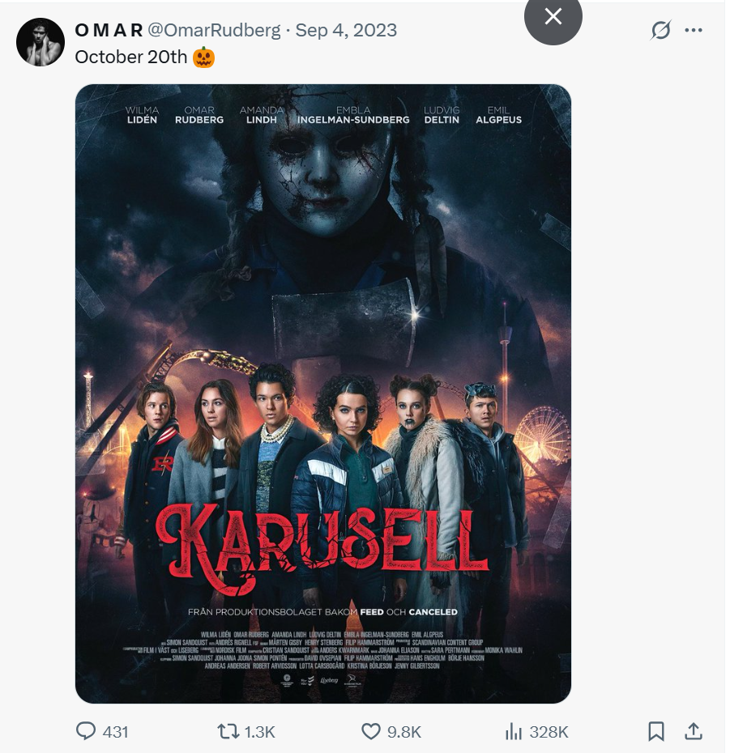This screenshot has height=753, width=730.
Task: Expand the Karusell movie poster image
Action: tap(323, 394)
